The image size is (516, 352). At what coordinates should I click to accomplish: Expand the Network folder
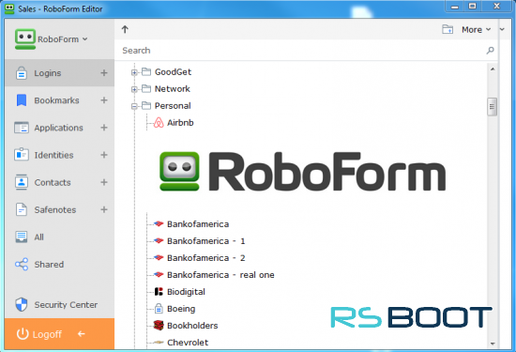tap(134, 89)
